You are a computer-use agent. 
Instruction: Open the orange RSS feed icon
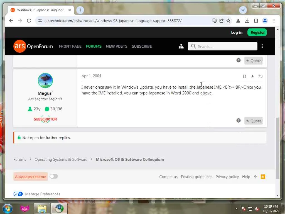[263, 177]
